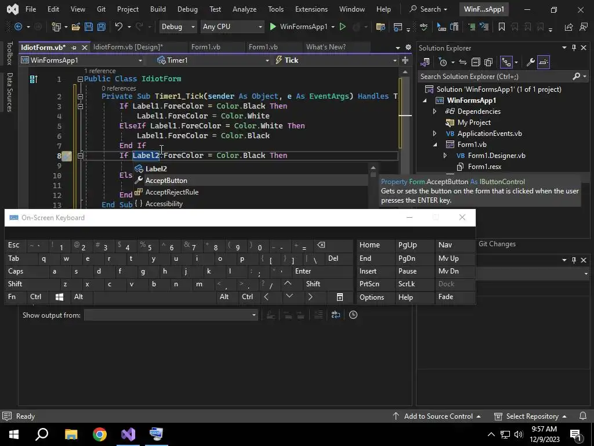Click the Save All icon
Screen dimensions: 594x446
(101, 27)
